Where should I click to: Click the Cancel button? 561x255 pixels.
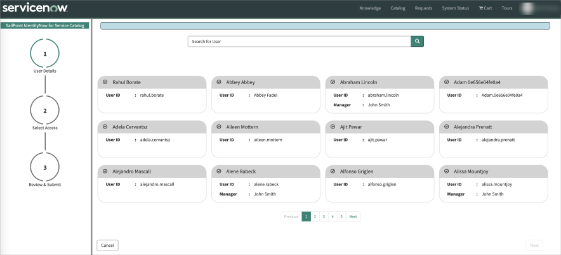click(x=107, y=246)
